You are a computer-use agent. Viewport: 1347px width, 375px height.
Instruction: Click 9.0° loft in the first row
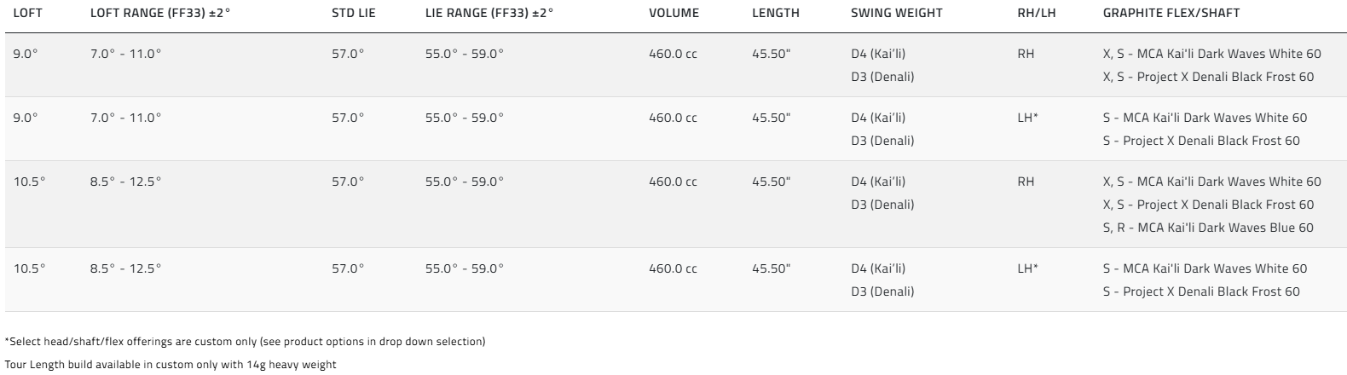pyautogui.click(x=26, y=54)
